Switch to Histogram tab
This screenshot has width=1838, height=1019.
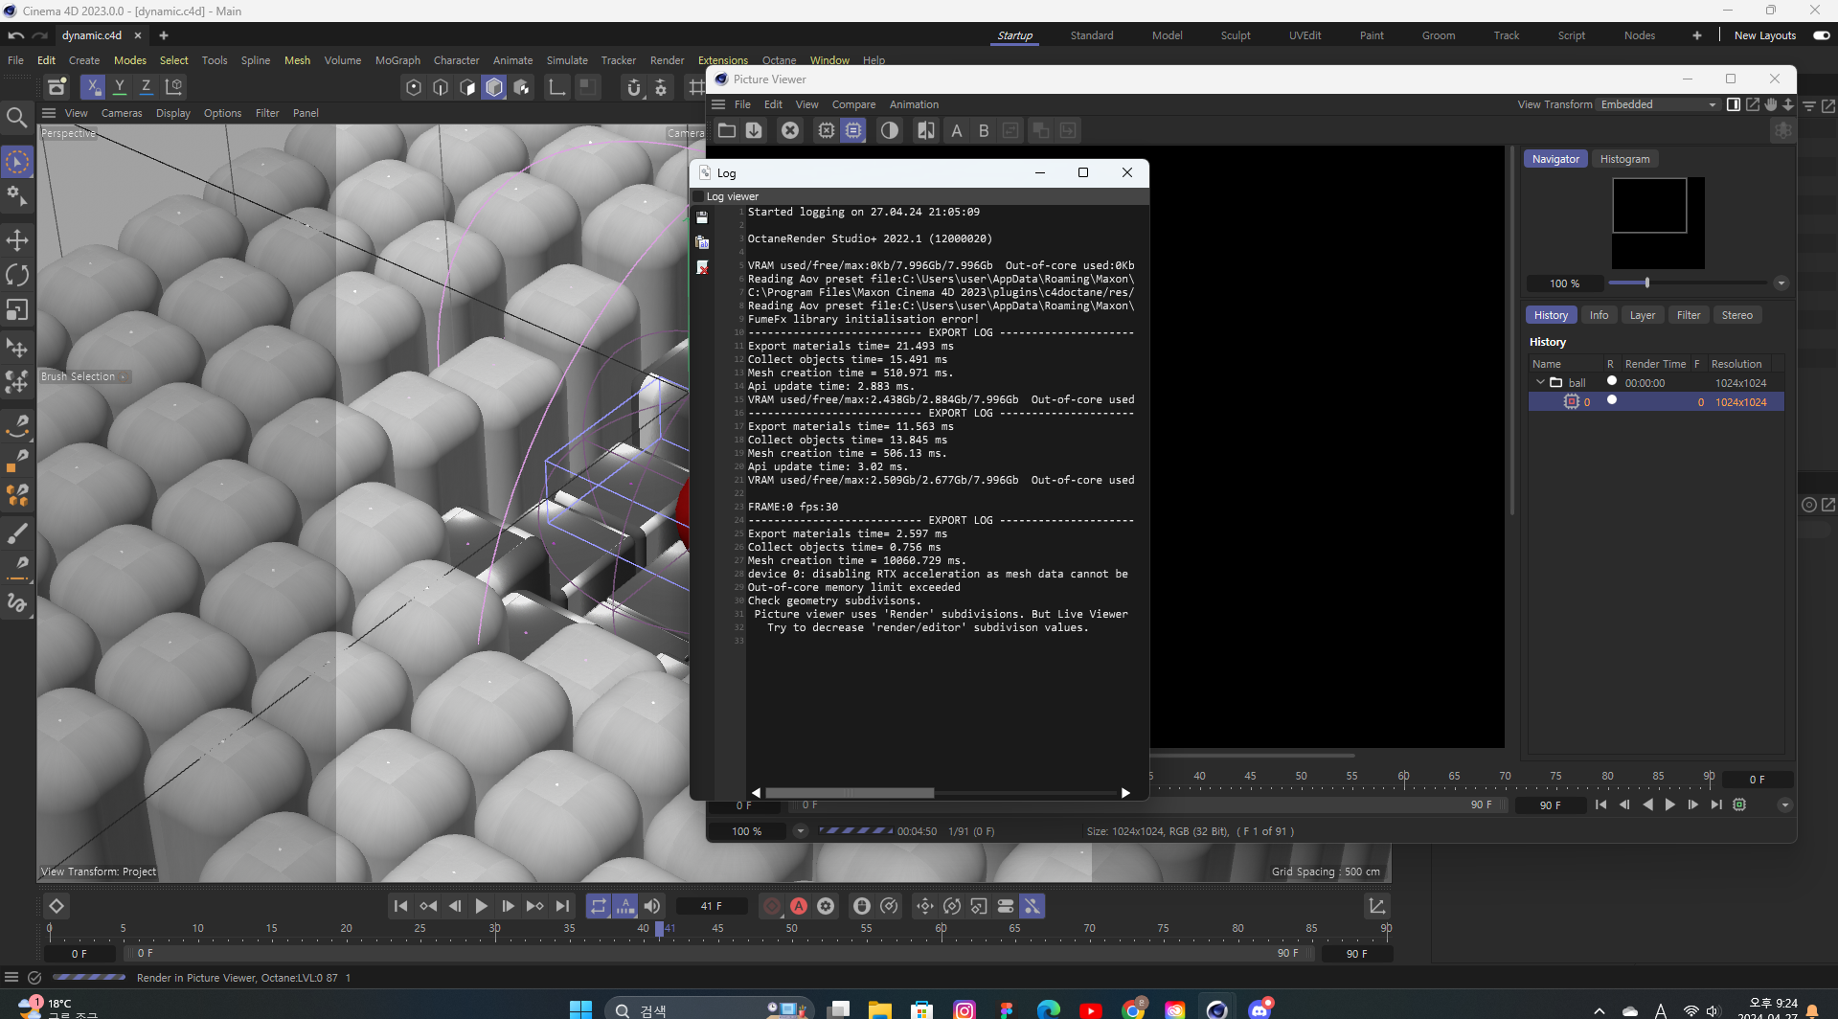pyautogui.click(x=1624, y=159)
